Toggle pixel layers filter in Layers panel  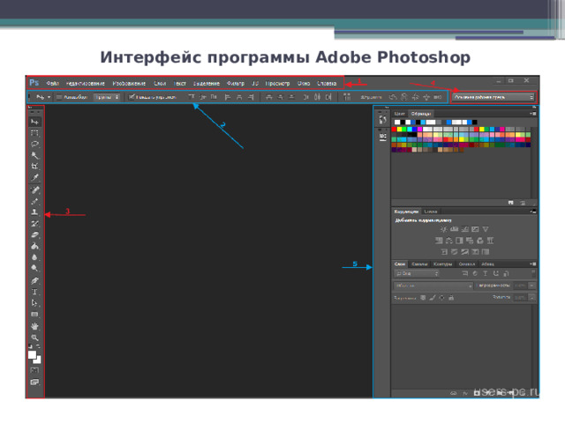pyautogui.click(x=465, y=274)
